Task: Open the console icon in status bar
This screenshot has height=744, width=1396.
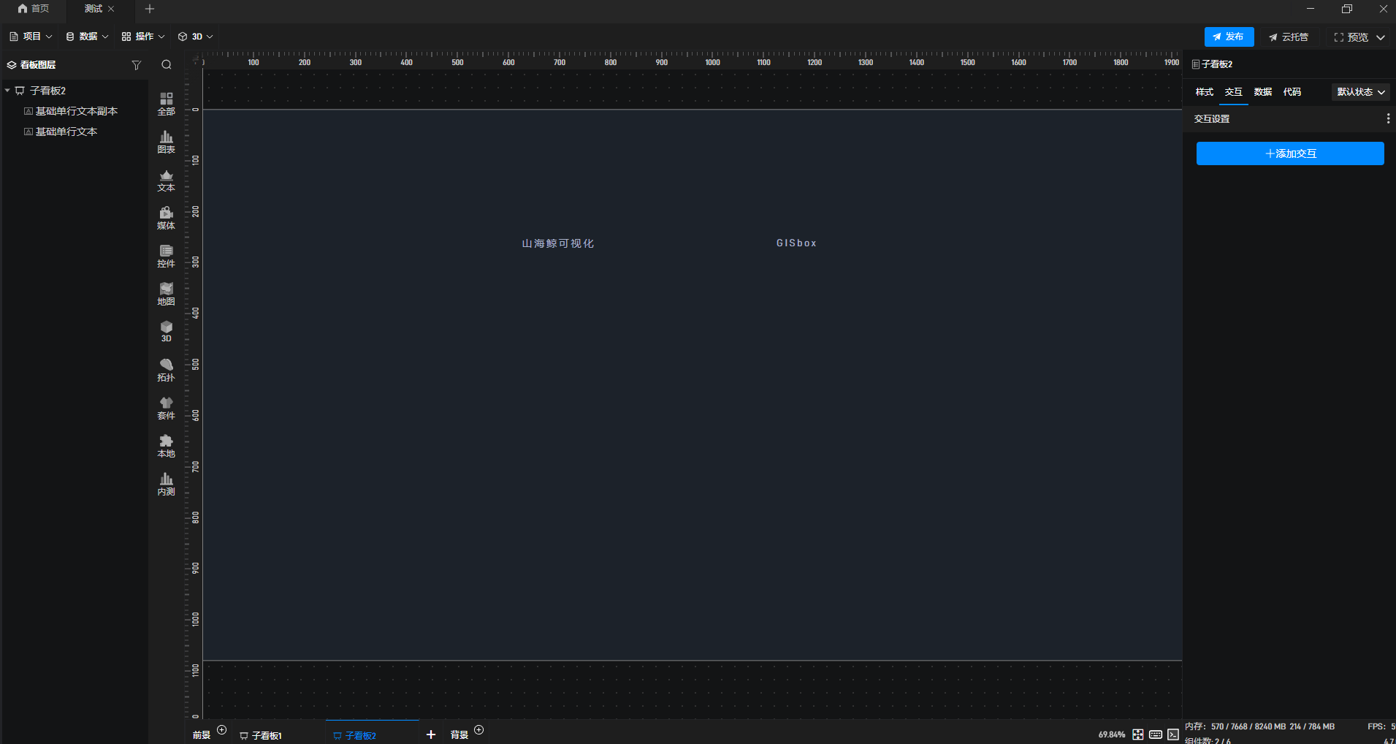Action: pos(1173,734)
